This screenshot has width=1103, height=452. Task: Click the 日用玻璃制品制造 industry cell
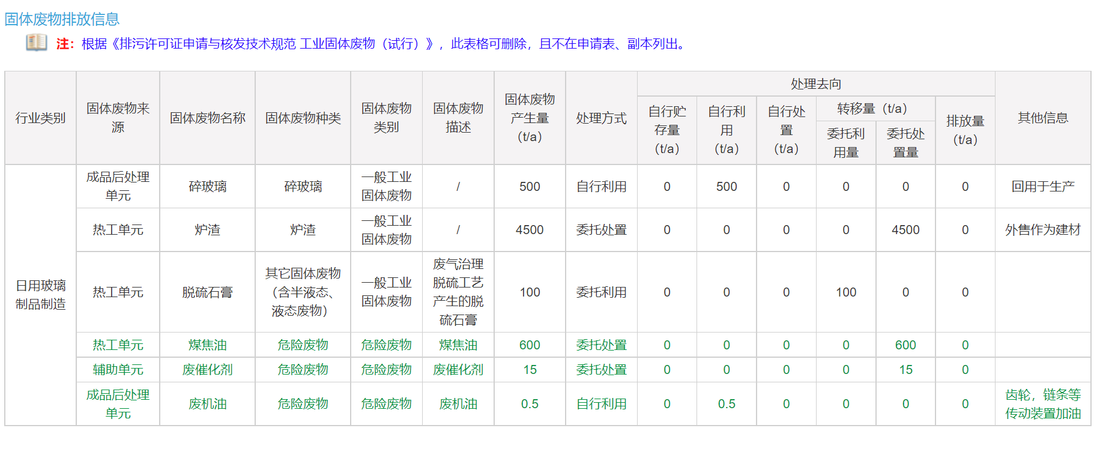[40, 295]
